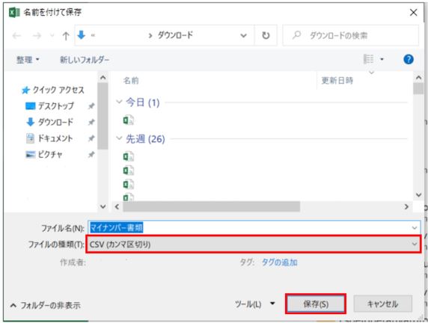Select the Excel file under 今日 group
This screenshot has width=428, height=323.
[x=128, y=120]
